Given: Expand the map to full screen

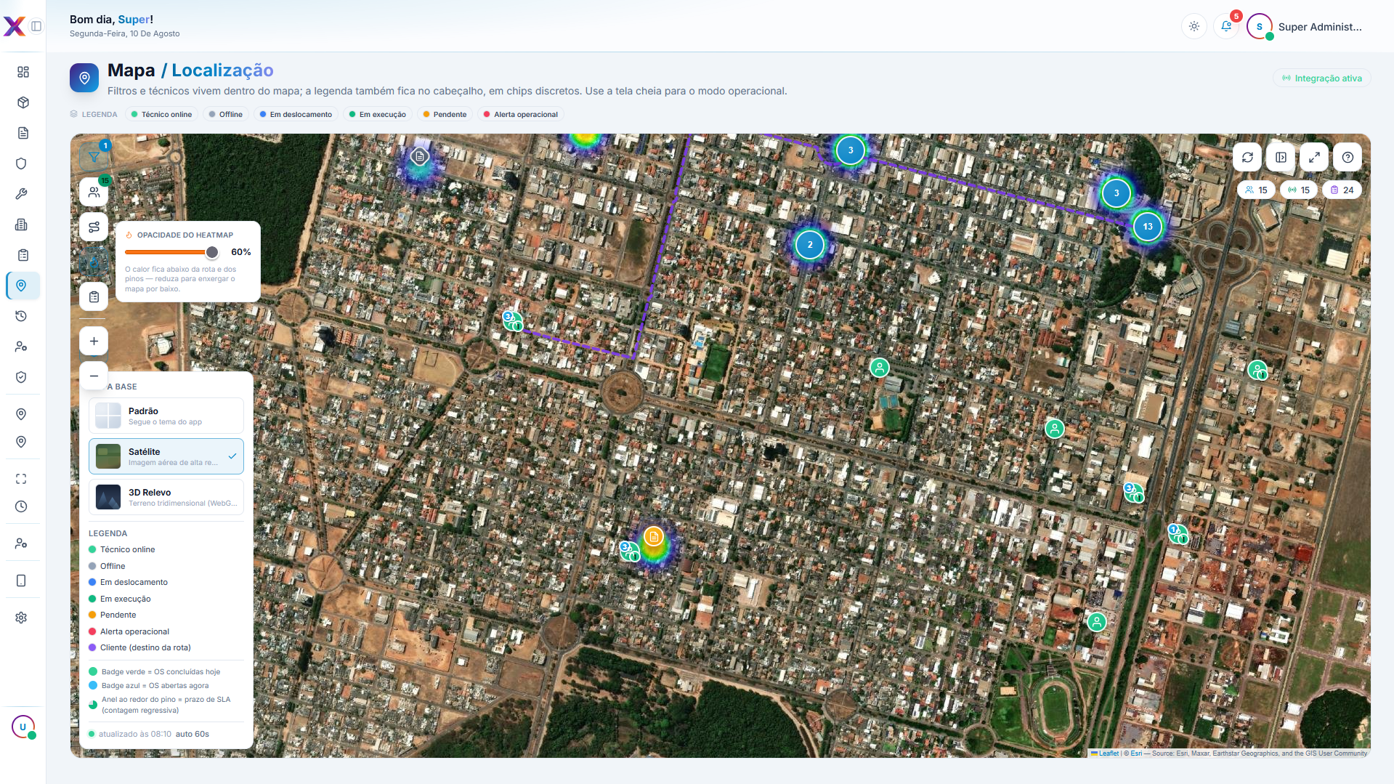Looking at the screenshot, I should click(x=1314, y=157).
